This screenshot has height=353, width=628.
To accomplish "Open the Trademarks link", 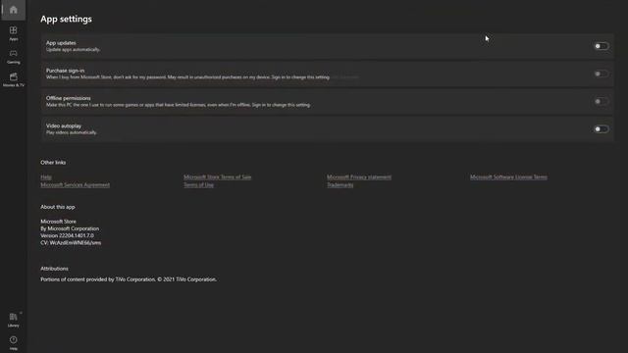I will tap(340, 185).
